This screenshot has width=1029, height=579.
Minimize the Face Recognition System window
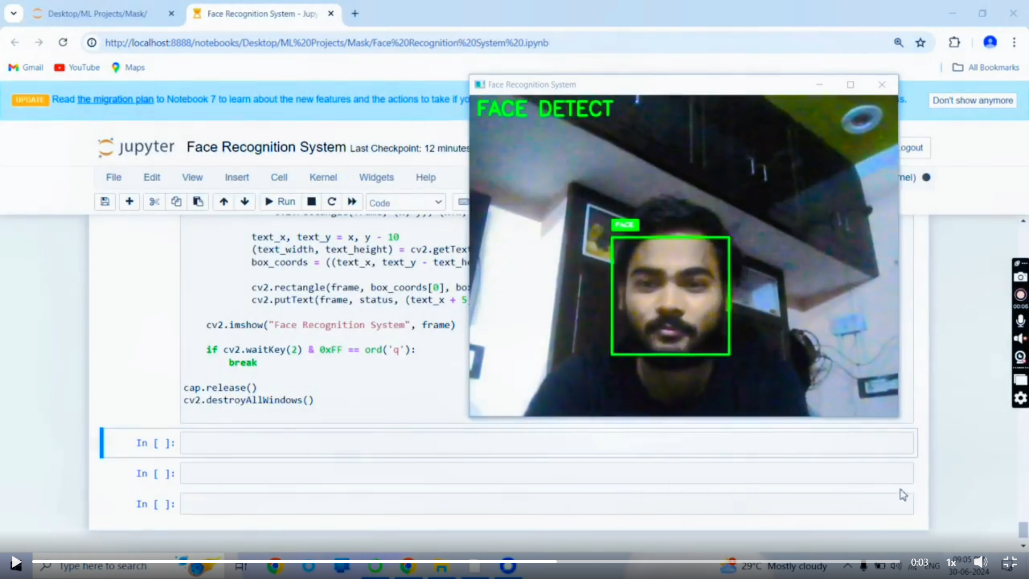[x=819, y=85]
